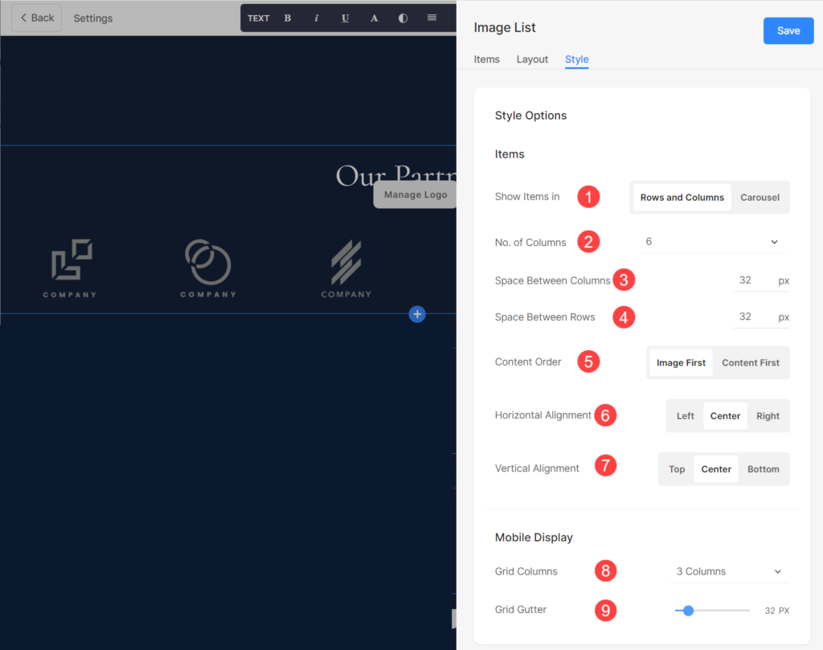Open the Layout tab
The image size is (823, 650).
click(532, 59)
